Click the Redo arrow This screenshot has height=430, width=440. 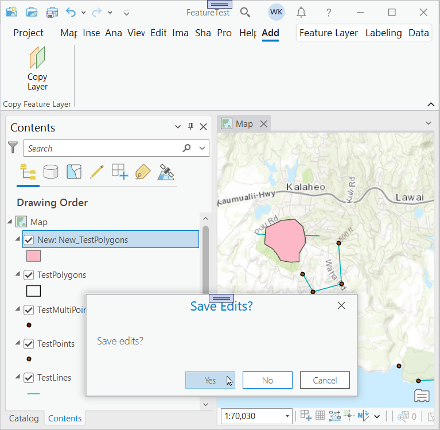click(x=96, y=13)
